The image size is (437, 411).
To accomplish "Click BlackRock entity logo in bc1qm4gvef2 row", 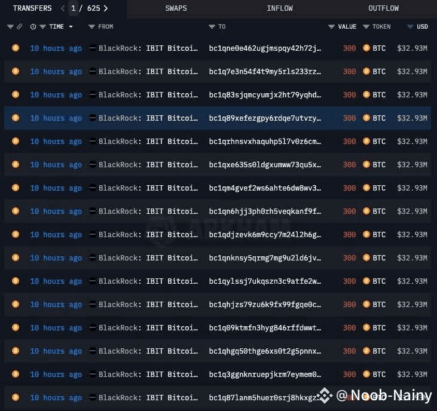I will click(x=92, y=188).
